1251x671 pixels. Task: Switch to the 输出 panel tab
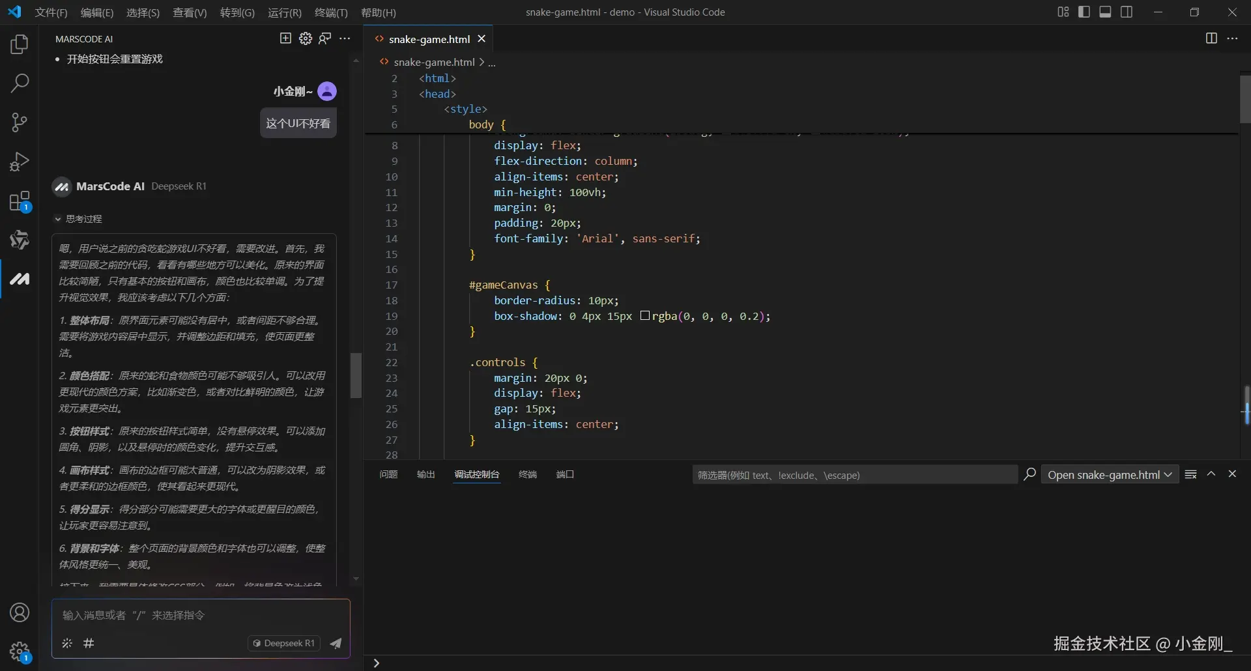pos(425,474)
